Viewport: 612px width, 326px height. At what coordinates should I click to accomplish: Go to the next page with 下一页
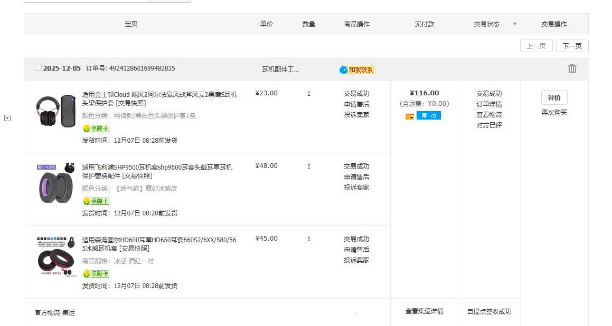tap(572, 46)
